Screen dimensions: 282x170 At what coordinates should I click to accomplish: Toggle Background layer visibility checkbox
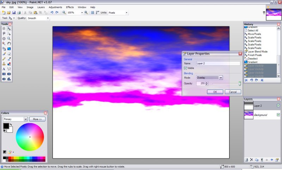click(278, 115)
